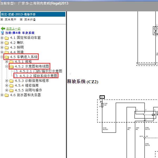Screen dimensions: 158x158
Task: Select the 4.2 喇叭 label
Action: (x=17, y=43)
